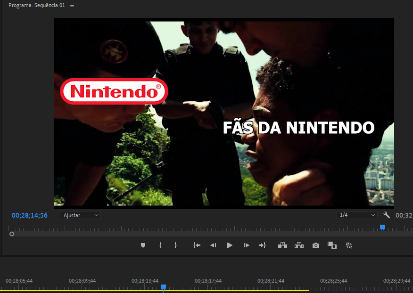Click timeline ruler at 00;28;17;44

(208, 281)
